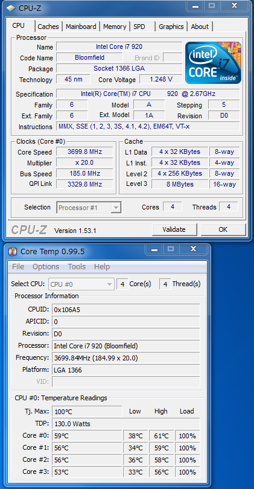The width and height of the screenshot is (254, 489).
Task: Select the CPU tab
Action: [19, 25]
